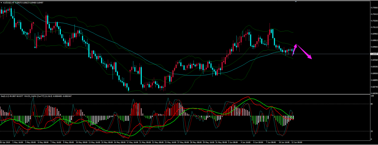The image size is (378, 145).
Task: Click the chart shift triangle marker at top
Action: (x=296, y=1)
